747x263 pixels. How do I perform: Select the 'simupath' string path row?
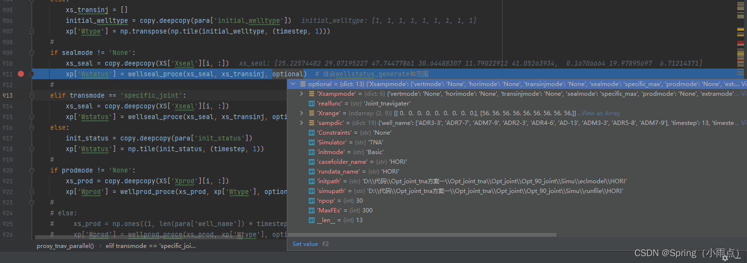516,191
